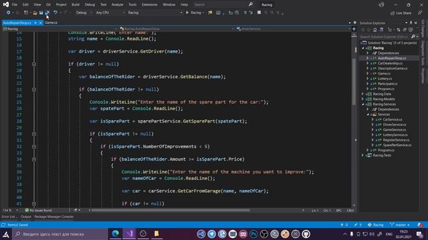428x240 pixels.
Task: Switch to the Game.cs tab
Action: (51, 23)
